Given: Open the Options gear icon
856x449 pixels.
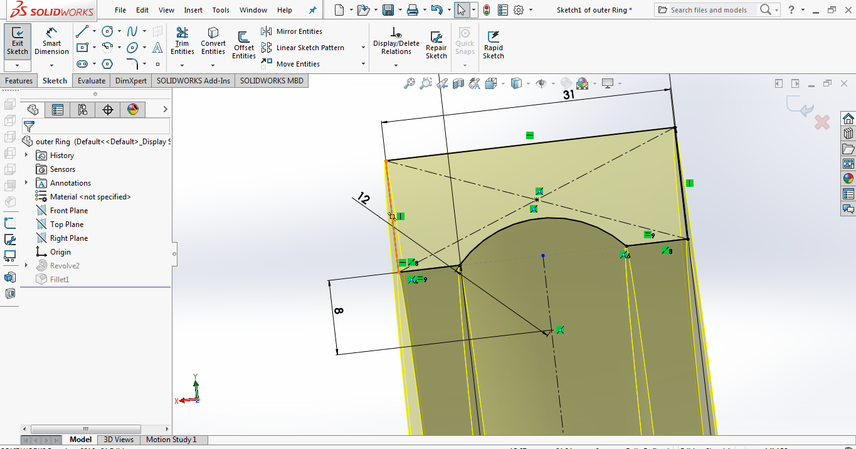Looking at the screenshot, I should [519, 10].
